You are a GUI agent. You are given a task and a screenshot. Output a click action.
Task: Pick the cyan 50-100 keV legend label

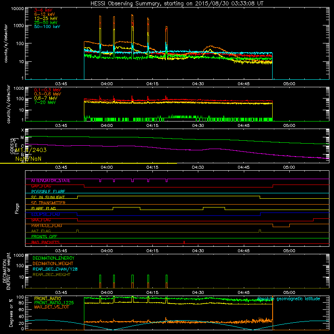coord(47,27)
